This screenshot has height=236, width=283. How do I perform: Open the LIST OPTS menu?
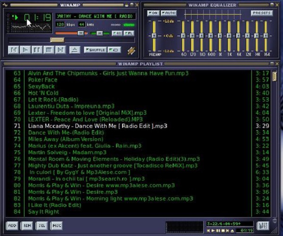[263, 226]
